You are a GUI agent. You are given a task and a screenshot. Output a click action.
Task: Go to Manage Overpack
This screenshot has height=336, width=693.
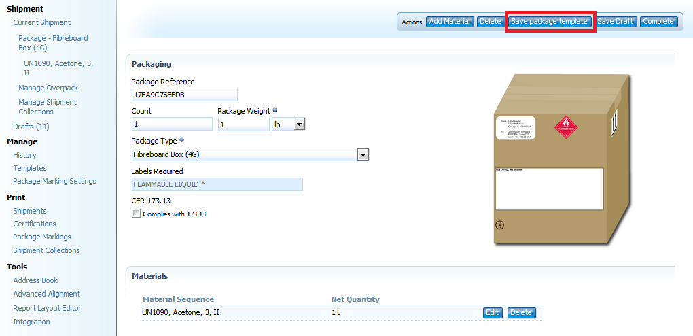pyautogui.click(x=48, y=88)
